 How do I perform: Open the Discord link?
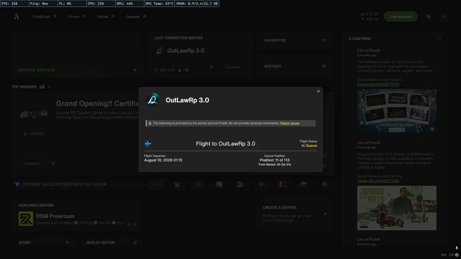coord(136,17)
